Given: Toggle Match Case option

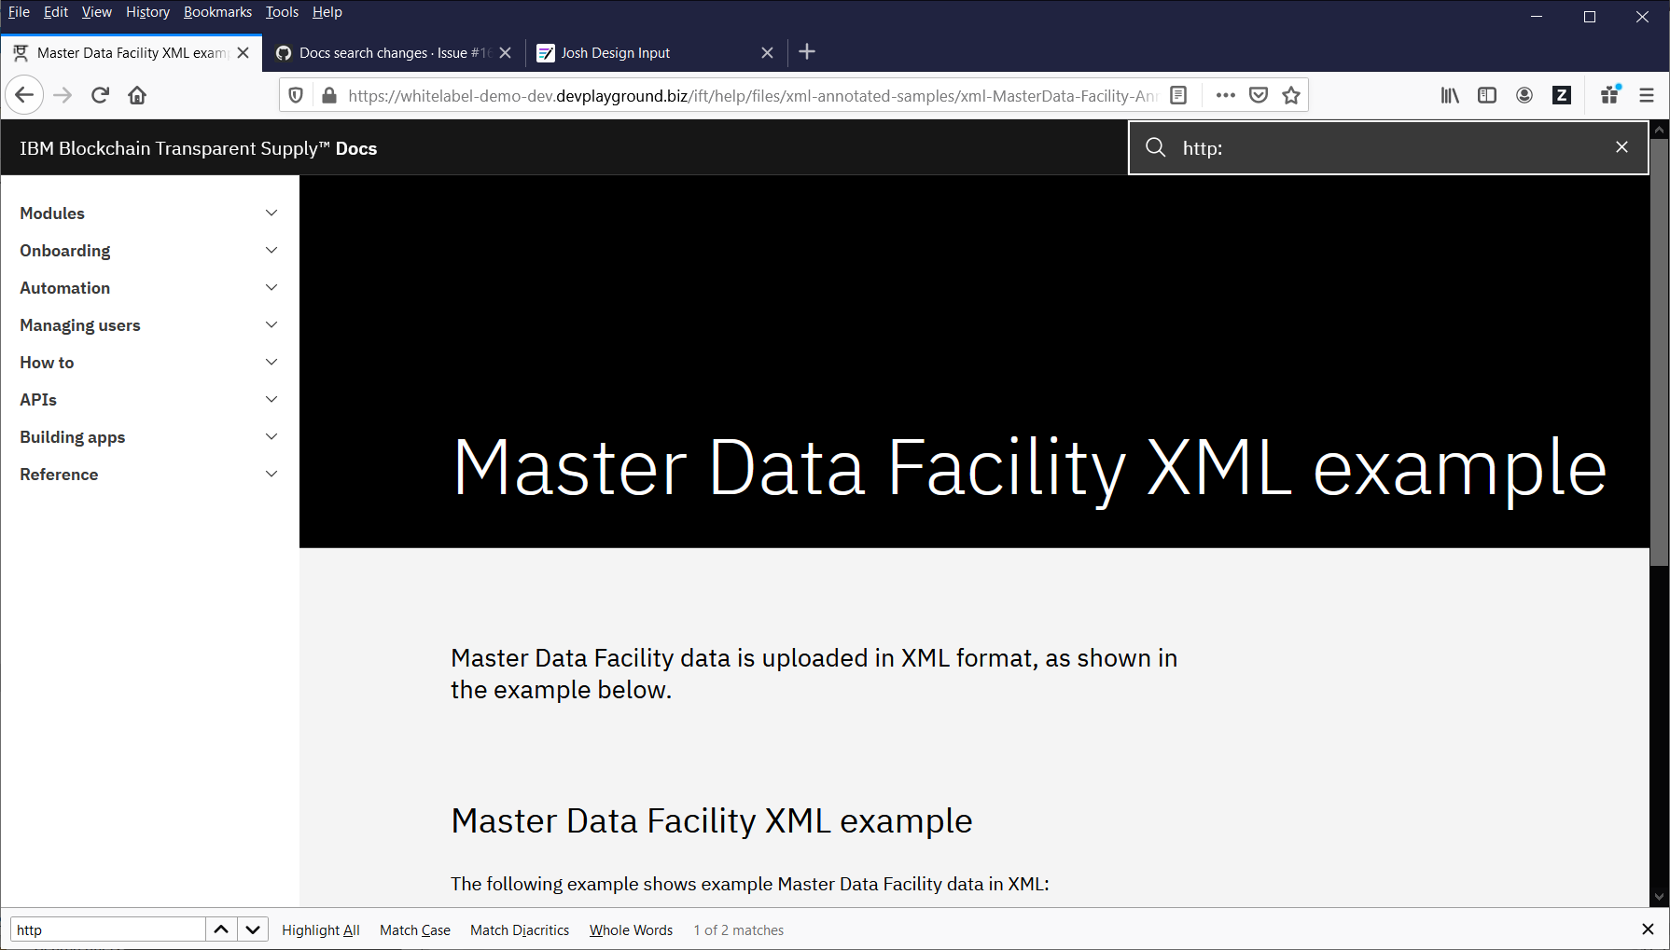Looking at the screenshot, I should click(x=415, y=930).
